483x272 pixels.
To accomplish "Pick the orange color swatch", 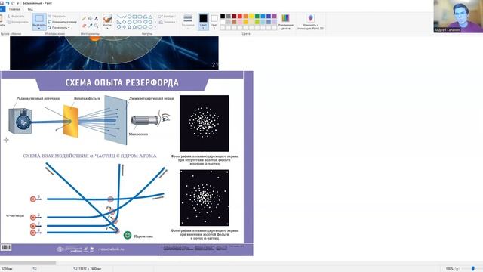I will click(x=245, y=17).
